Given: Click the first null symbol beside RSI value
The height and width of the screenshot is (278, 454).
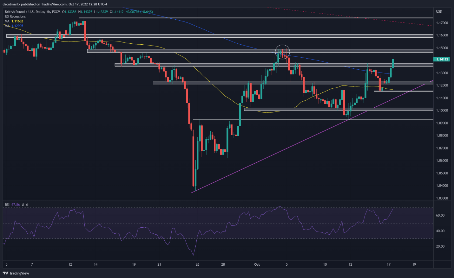Looking at the screenshot, I should click(x=23, y=205).
